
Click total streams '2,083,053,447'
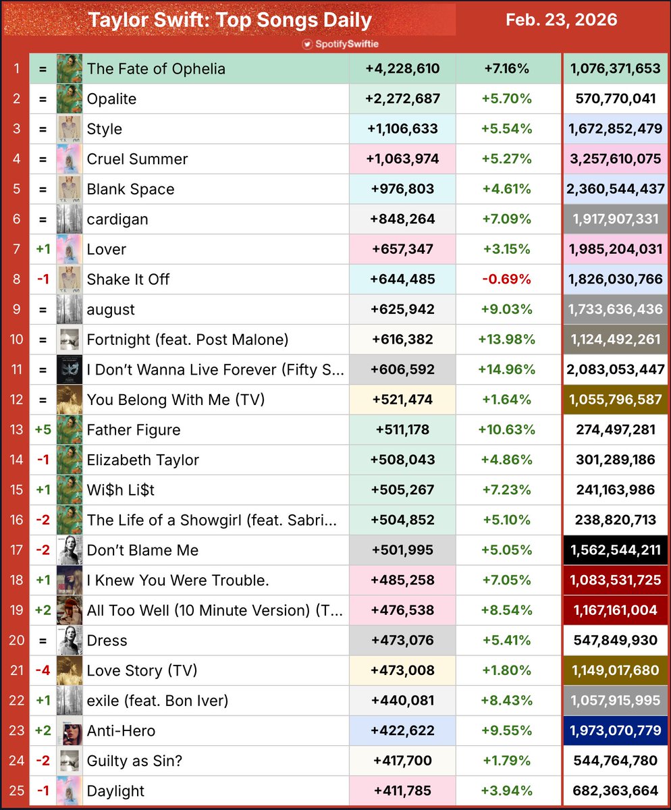point(616,370)
